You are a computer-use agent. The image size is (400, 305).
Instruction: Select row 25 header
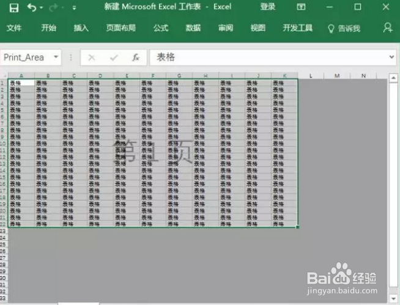point(3,244)
